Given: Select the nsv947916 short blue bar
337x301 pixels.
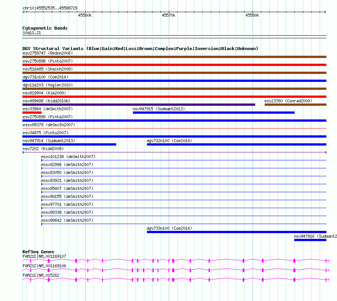Looking at the screenshot, I should click(x=310, y=240).
